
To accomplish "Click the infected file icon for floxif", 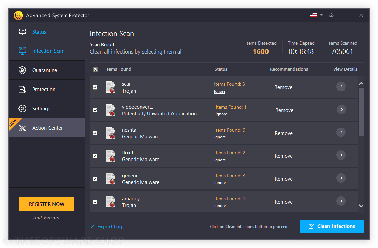I will (111, 156).
